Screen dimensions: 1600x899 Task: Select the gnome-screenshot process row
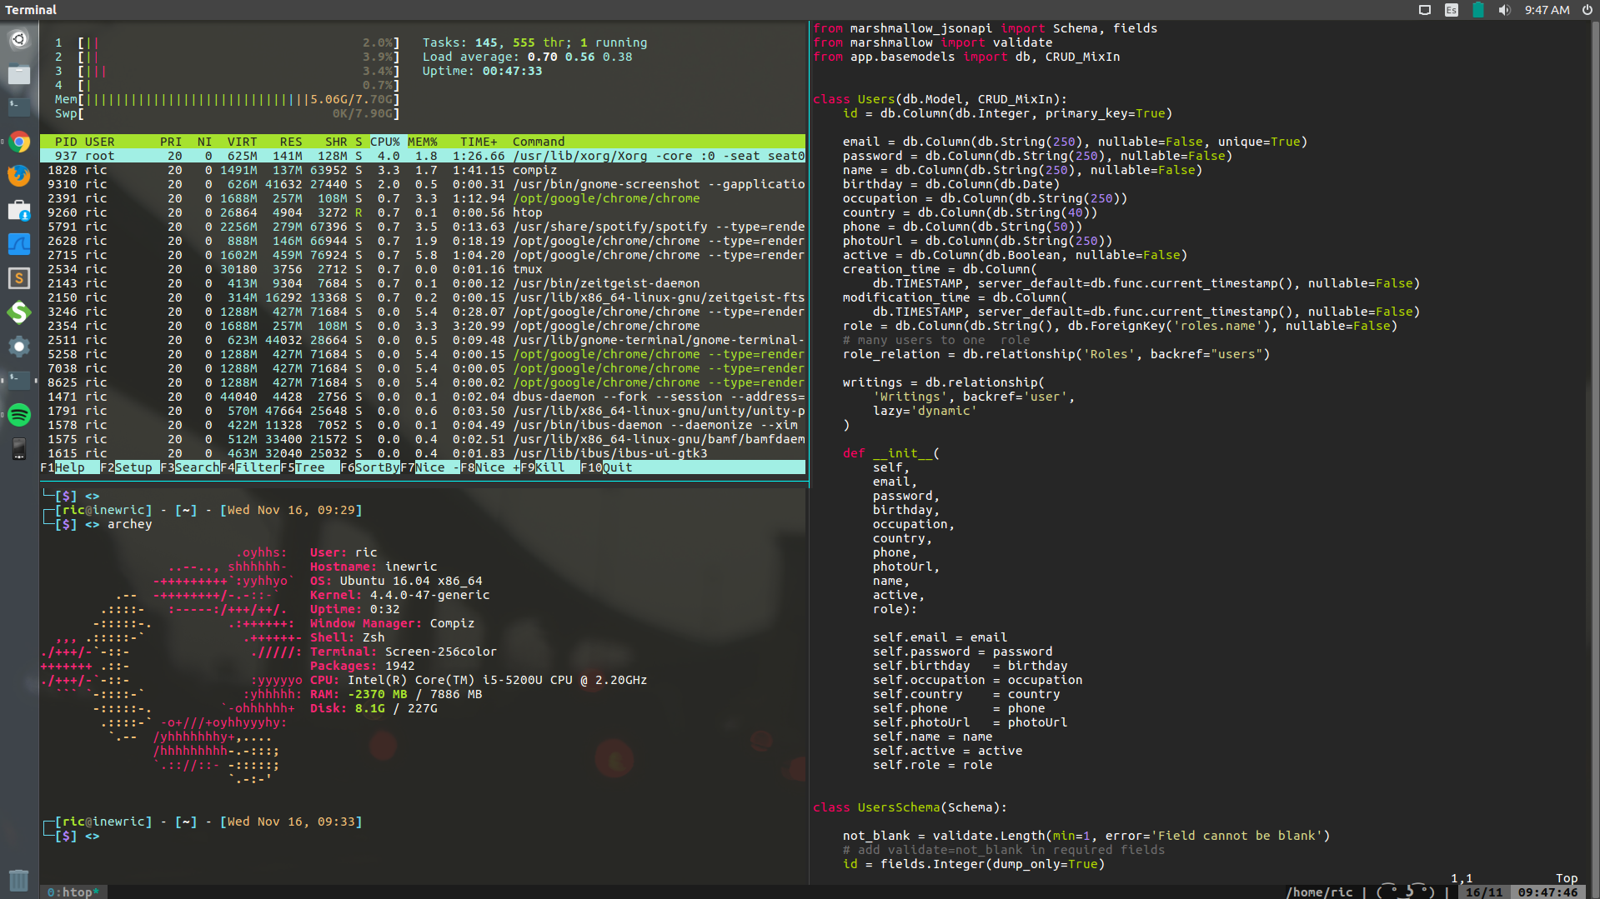pos(423,184)
